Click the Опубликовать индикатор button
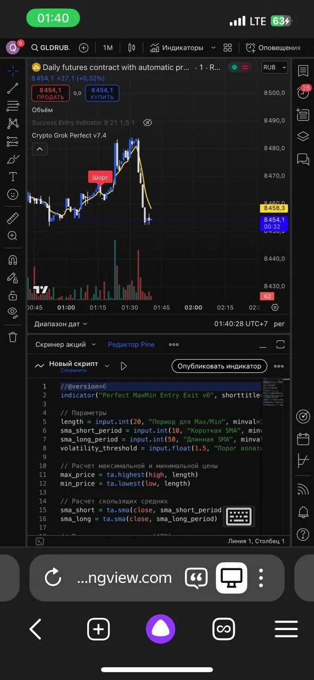Image resolution: width=314 pixels, height=680 pixels. (x=219, y=366)
